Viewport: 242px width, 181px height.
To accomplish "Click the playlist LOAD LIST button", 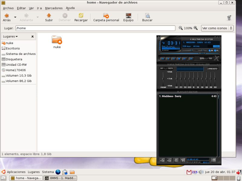I will (x=214, y=160).
